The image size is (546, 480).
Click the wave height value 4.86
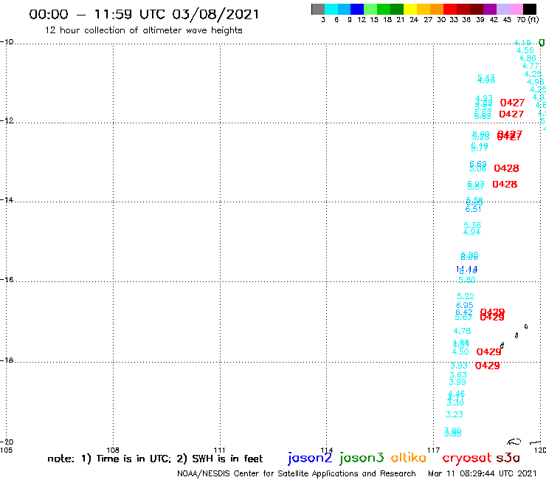[x=528, y=58]
